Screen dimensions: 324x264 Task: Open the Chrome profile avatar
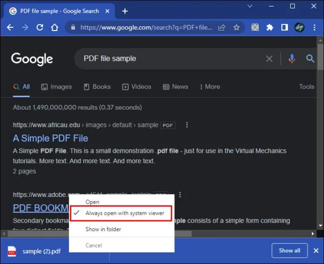click(x=299, y=27)
